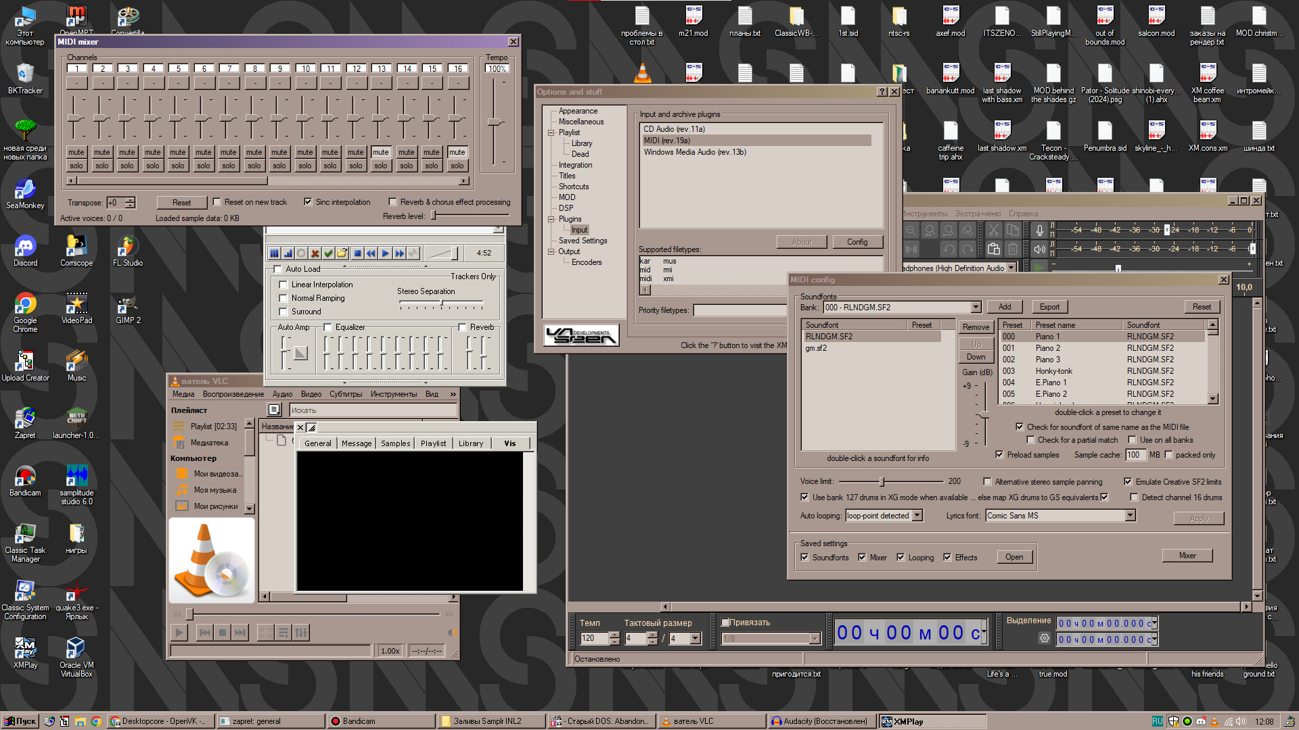The height and width of the screenshot is (730, 1299).
Task: Click the Voice limit slider in MIDI config
Action: click(x=882, y=482)
